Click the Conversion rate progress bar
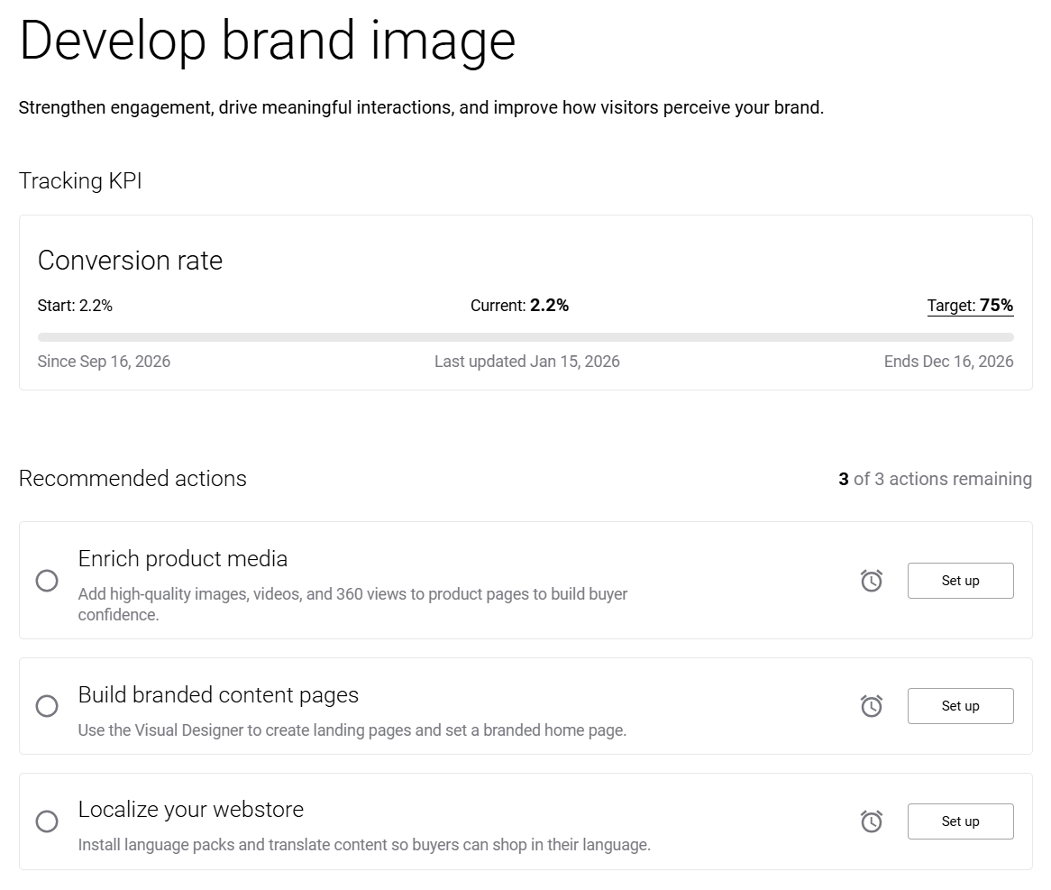The image size is (1051, 890). [525, 337]
